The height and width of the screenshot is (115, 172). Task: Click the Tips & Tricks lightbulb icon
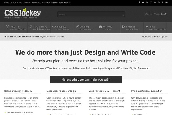(31, 27)
